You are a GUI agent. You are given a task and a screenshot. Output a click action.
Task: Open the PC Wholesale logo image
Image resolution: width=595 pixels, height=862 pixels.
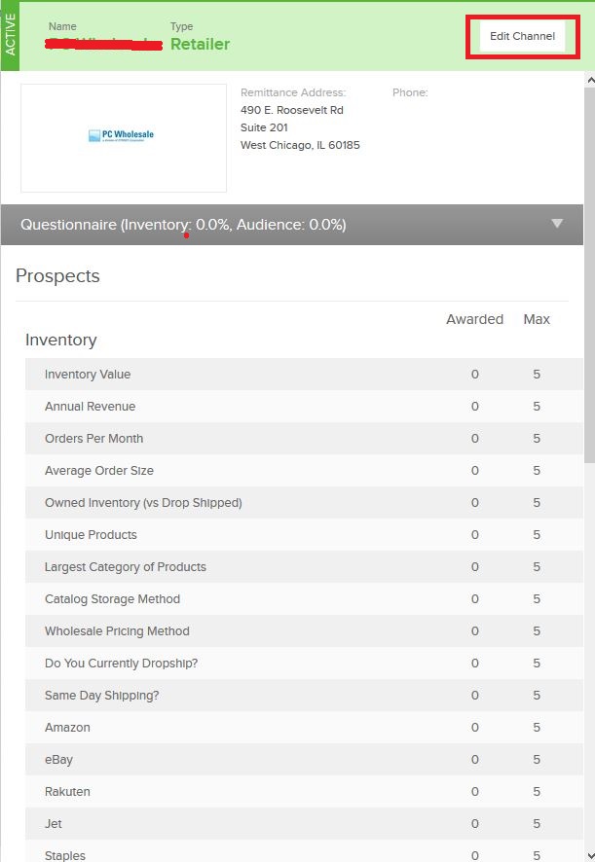124,138
